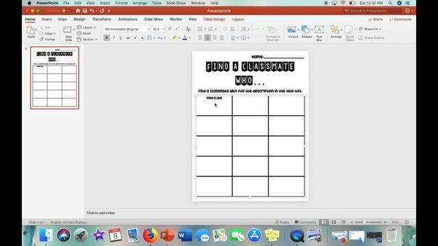Click the Format painter brush icon

[x=42, y=40]
